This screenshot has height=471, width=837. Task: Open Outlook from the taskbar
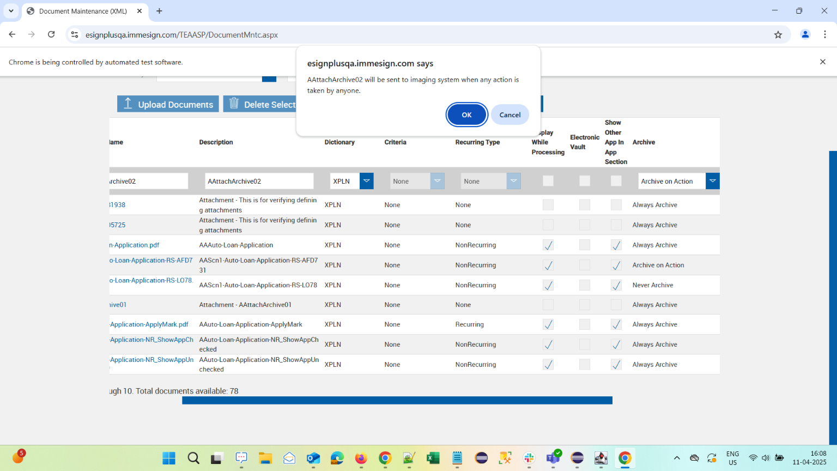coord(313,458)
